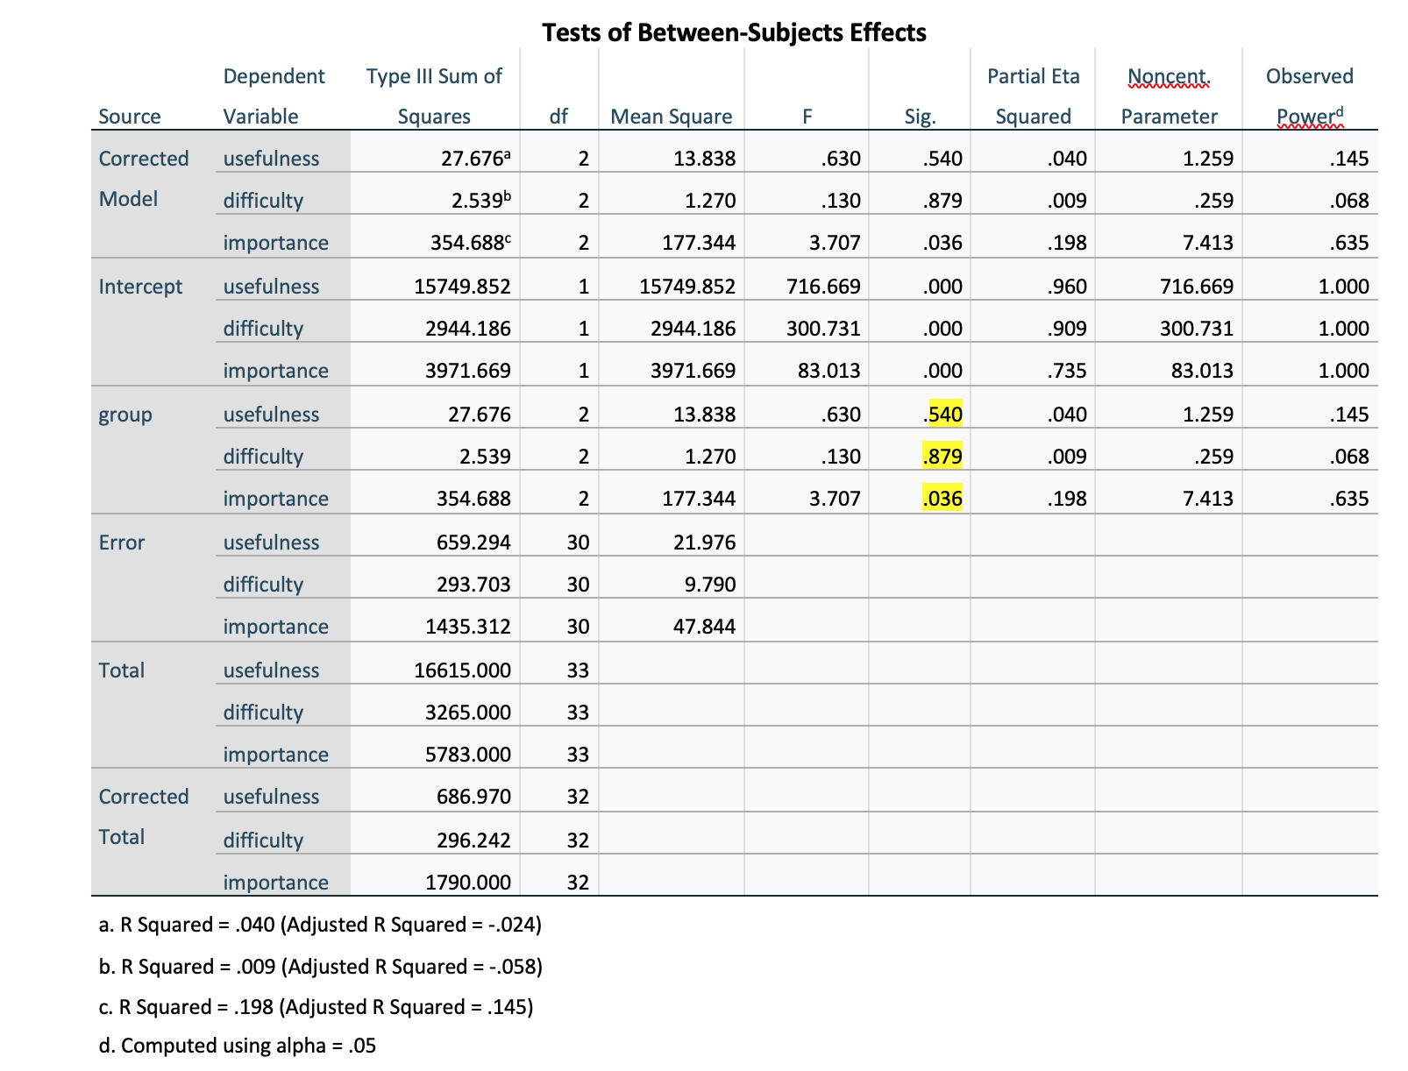Select the Source column header
This screenshot has height=1071, width=1408.
point(130,117)
